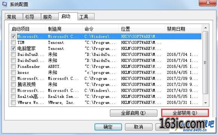Tick the Realtek高 startup checkbox

point(13,96)
